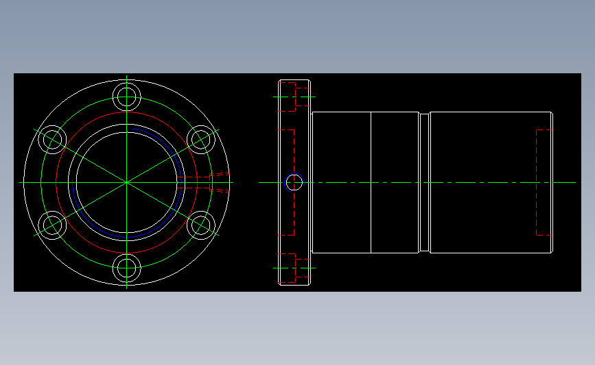Select the bottom bolt hole on the flange
Screen dimensions: 595x365
(x=127, y=268)
